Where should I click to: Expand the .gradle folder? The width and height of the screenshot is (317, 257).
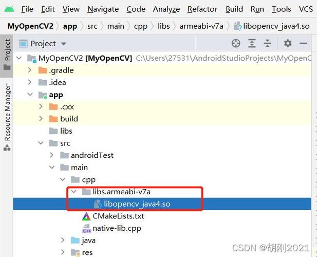point(30,70)
